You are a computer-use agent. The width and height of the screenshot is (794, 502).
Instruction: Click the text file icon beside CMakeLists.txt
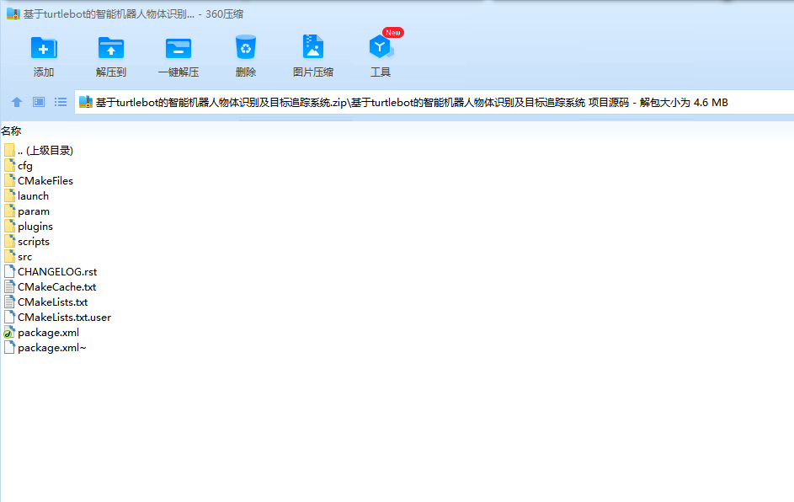9,302
